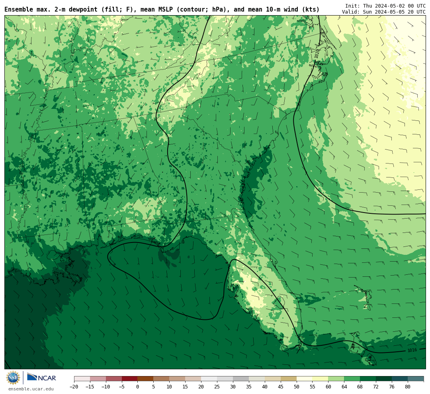Click the map title text
The height and width of the screenshot is (394, 430).
tap(162, 9)
